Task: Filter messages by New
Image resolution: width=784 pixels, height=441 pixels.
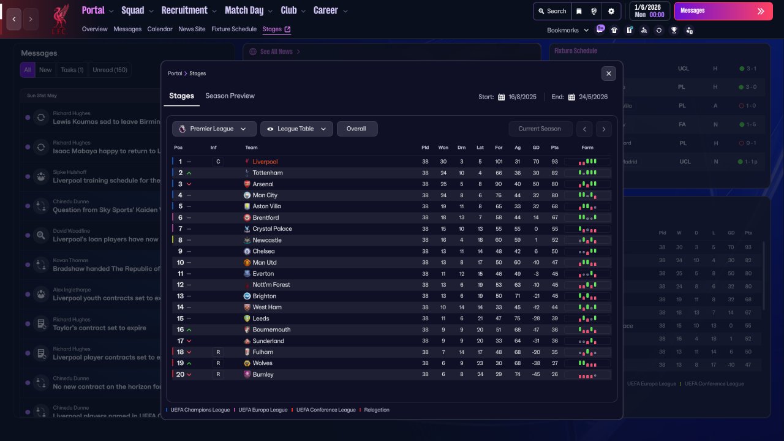Action: (46, 70)
